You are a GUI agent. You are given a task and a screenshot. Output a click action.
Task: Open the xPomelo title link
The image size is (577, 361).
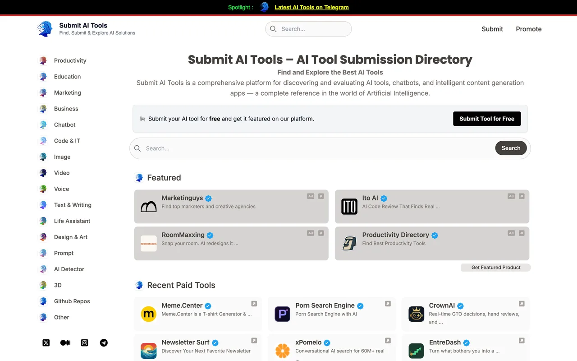point(308,342)
